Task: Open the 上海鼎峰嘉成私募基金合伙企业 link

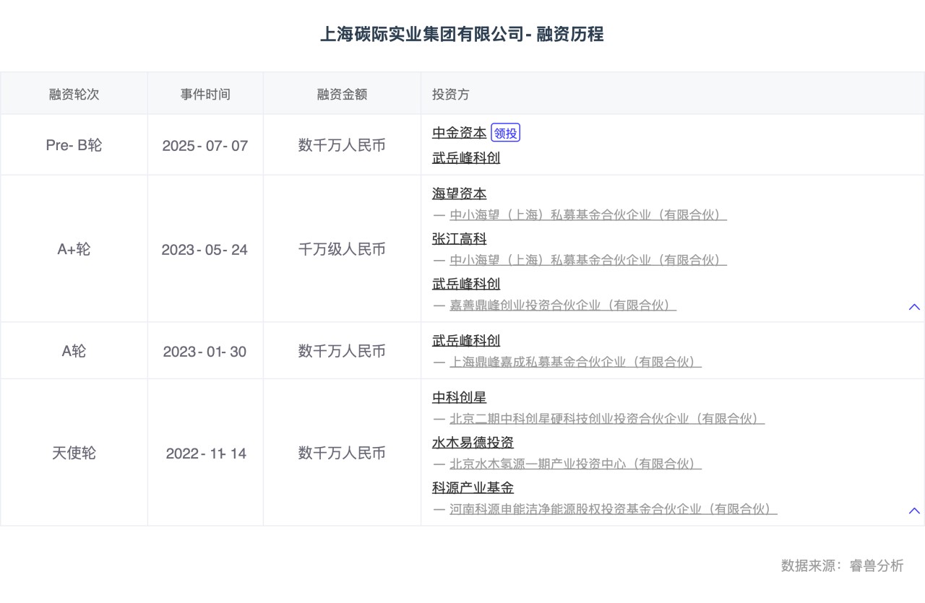Action: [575, 362]
